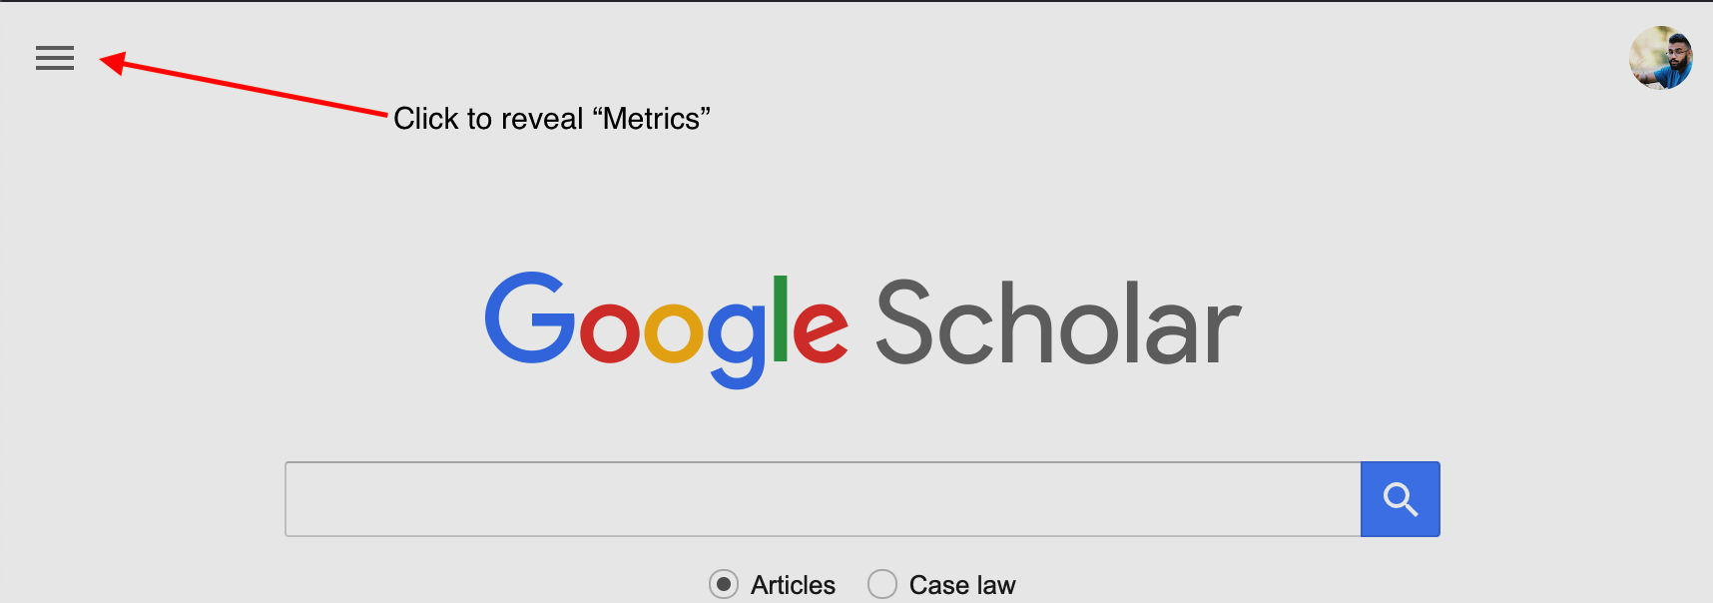Click the red arrow annotation head

click(x=112, y=62)
